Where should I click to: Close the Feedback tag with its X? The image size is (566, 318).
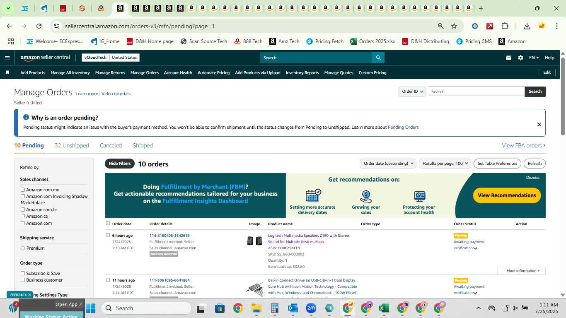tap(30, 295)
